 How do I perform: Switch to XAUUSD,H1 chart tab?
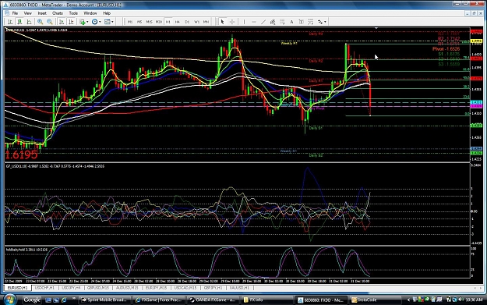click(x=239, y=288)
